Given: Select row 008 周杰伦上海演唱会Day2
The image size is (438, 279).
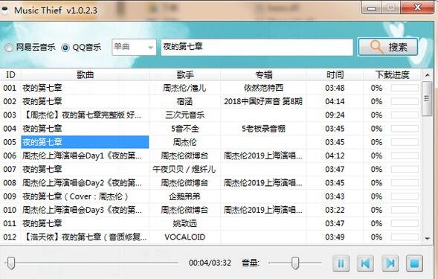Looking at the screenshot, I should [x=210, y=183].
